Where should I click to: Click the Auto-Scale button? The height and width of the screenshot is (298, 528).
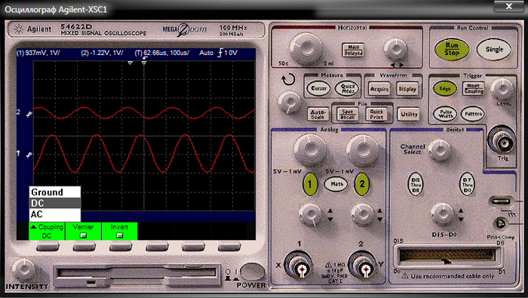318,115
